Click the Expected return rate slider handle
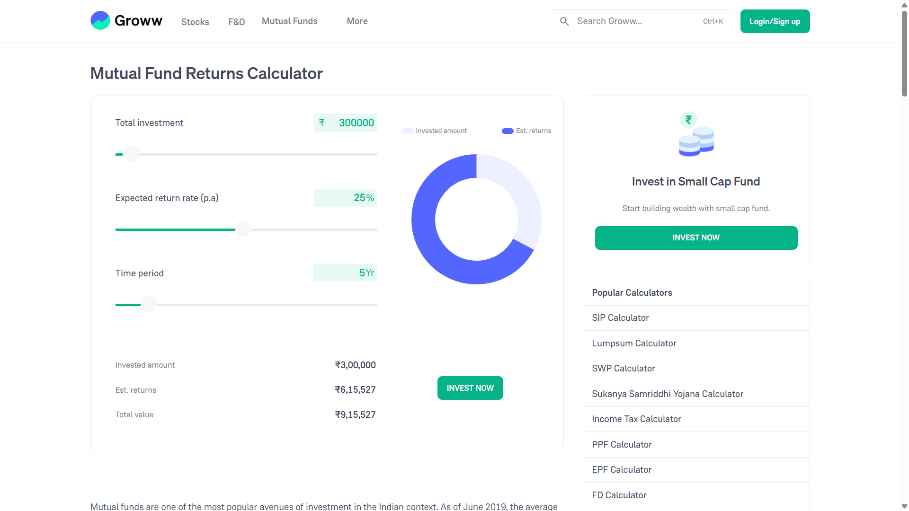This screenshot has width=909, height=511. click(x=243, y=229)
